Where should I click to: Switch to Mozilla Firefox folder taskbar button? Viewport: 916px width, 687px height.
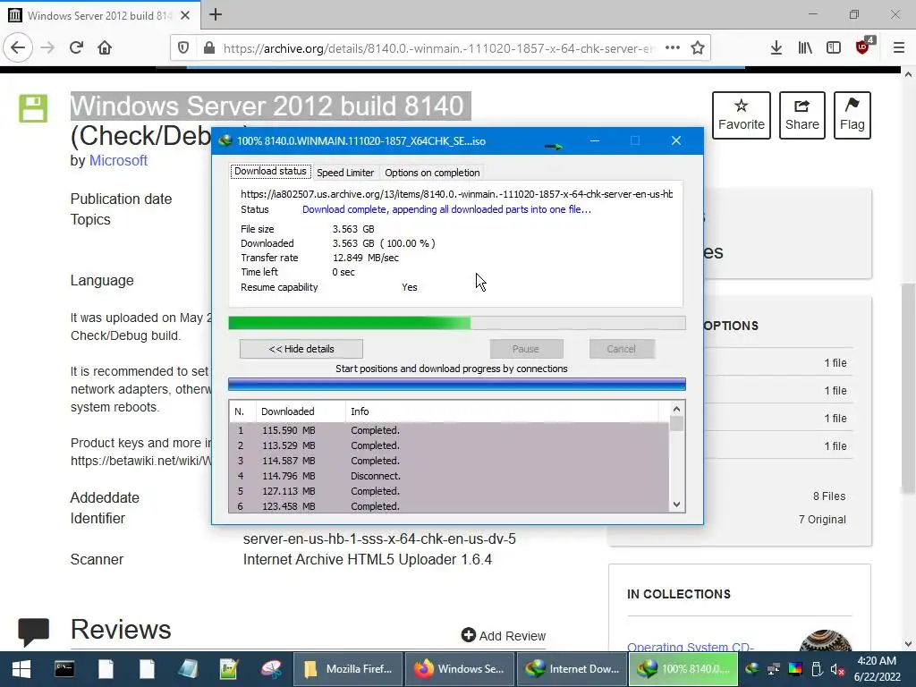coord(348,669)
